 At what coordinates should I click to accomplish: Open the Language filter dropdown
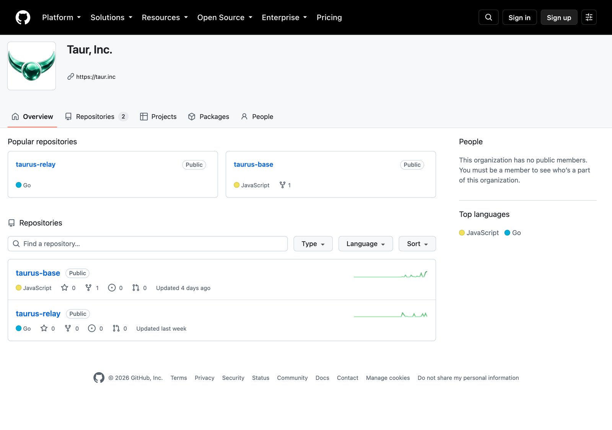click(x=365, y=243)
